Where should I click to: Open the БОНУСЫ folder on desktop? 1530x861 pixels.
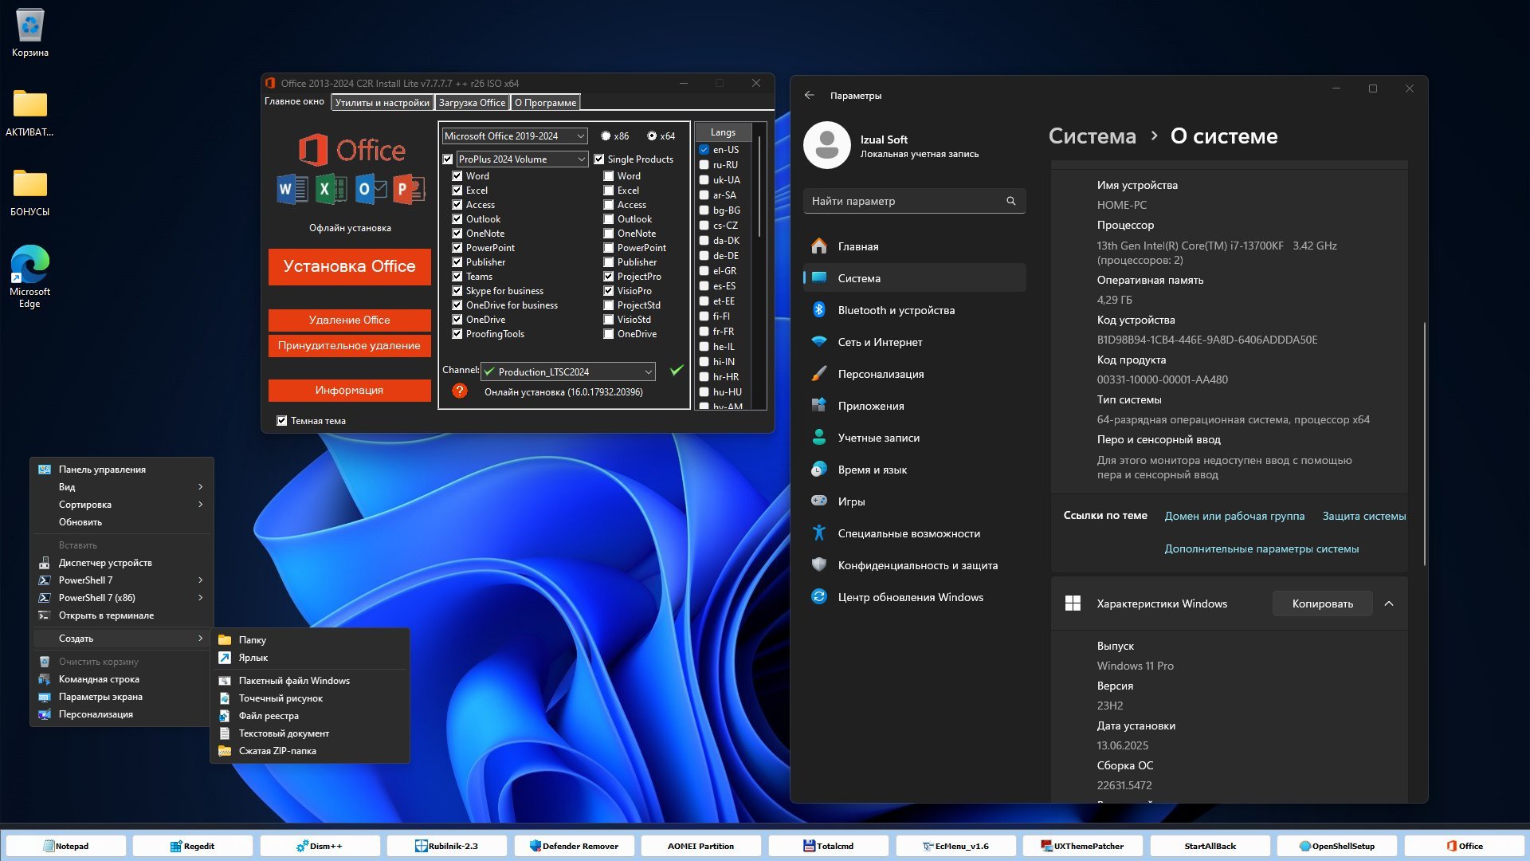tap(29, 192)
